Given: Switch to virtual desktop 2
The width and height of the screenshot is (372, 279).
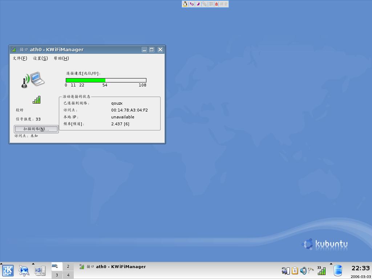Looking at the screenshot, I should [68, 266].
